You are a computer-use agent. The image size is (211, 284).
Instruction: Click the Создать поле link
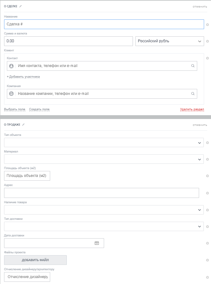pyautogui.click(x=39, y=109)
